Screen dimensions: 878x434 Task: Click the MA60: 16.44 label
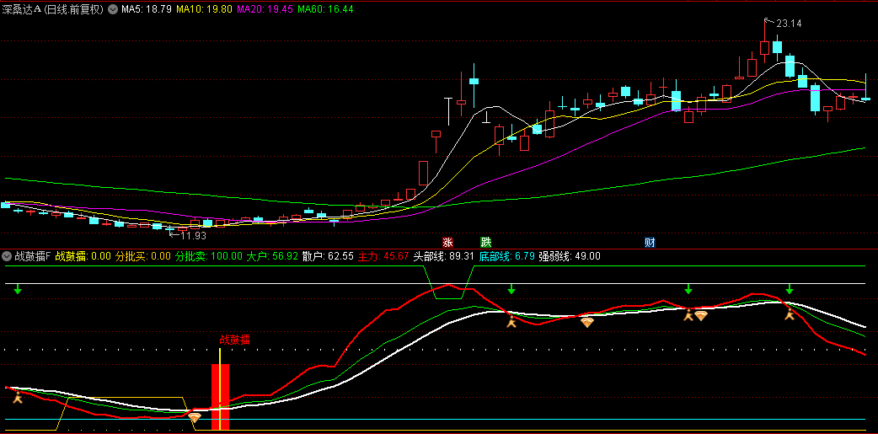tap(326, 9)
